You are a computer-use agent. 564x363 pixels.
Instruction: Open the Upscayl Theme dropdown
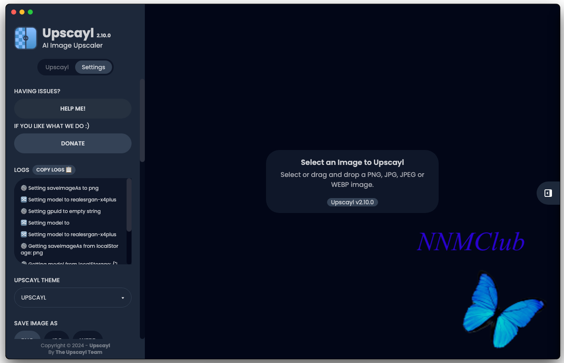coord(73,298)
